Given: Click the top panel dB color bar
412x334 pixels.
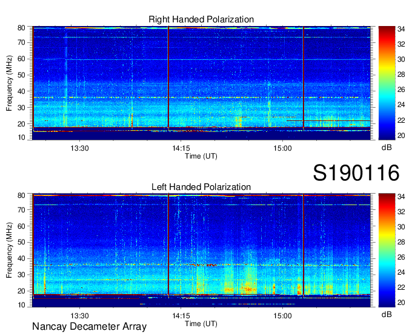Looking at the screenshot, I should [x=387, y=83].
